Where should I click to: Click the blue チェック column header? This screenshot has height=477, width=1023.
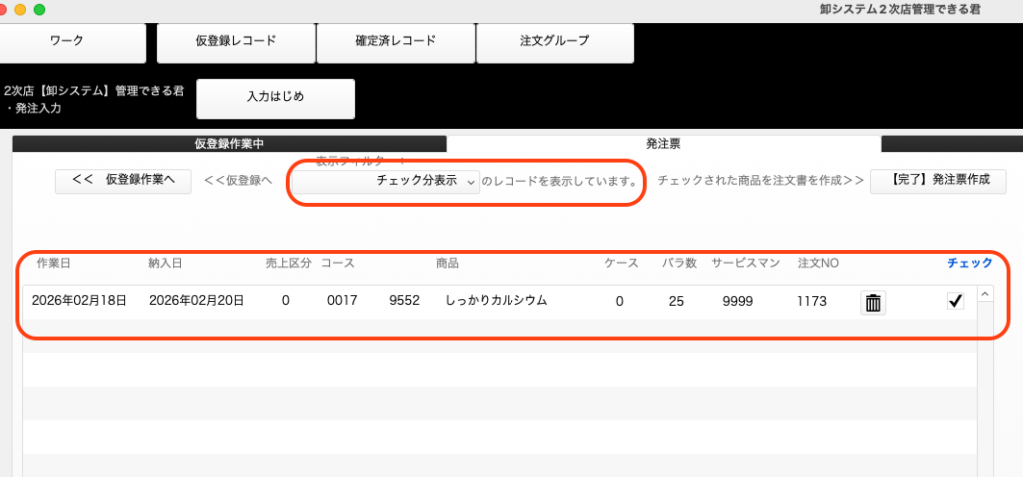[x=969, y=263]
